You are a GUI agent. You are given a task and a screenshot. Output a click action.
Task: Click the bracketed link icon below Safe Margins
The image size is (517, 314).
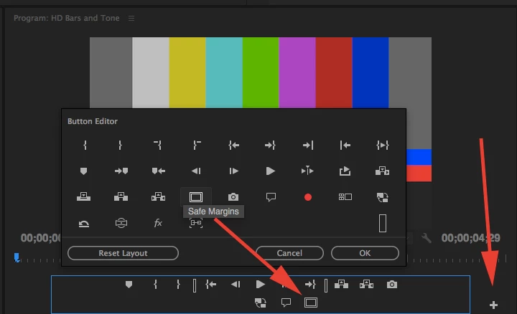coord(196,223)
